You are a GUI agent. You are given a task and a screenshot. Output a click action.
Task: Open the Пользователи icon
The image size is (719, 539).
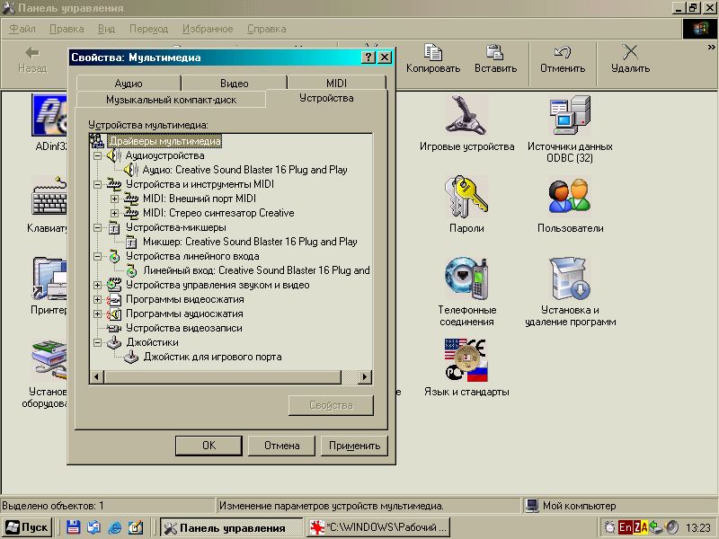(570, 197)
